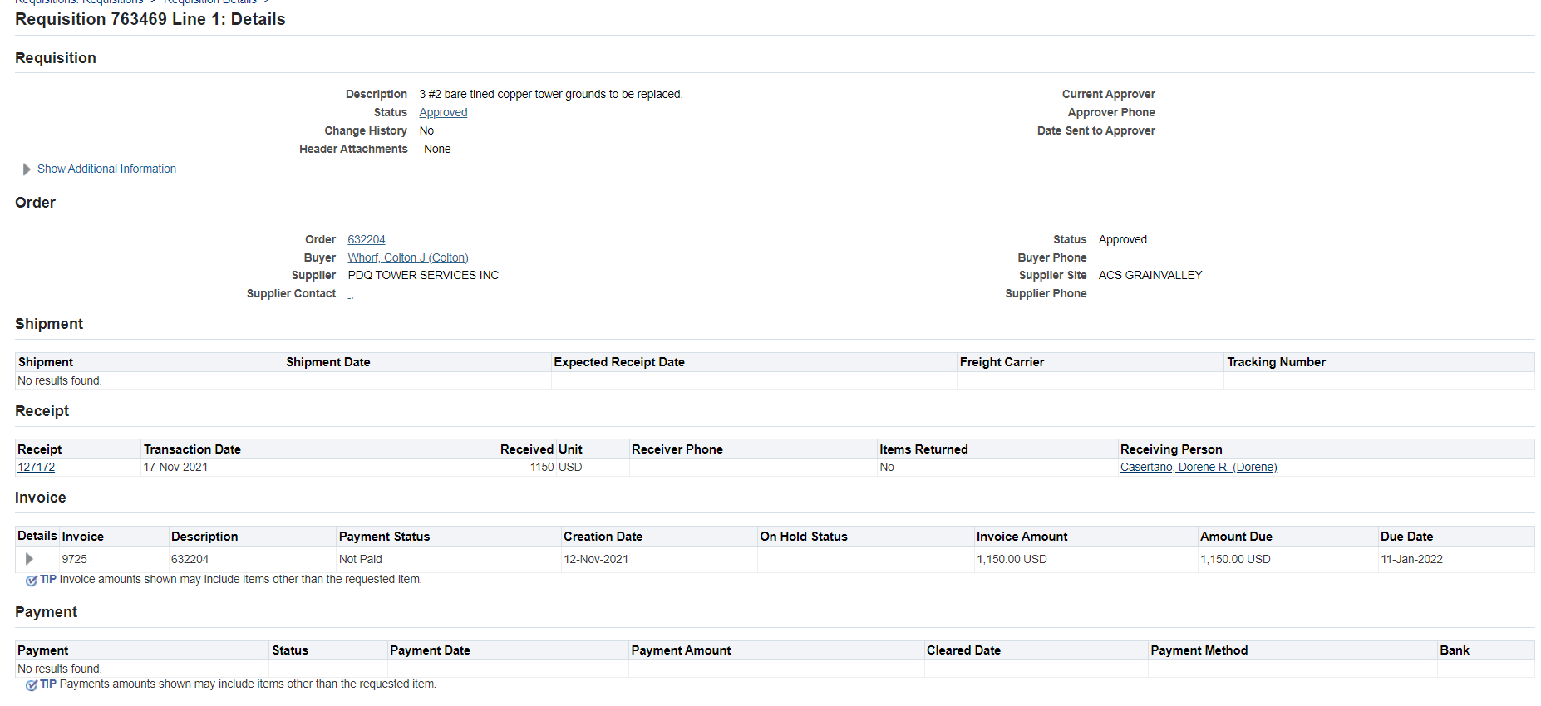Open receipt 127172

pyautogui.click(x=36, y=467)
